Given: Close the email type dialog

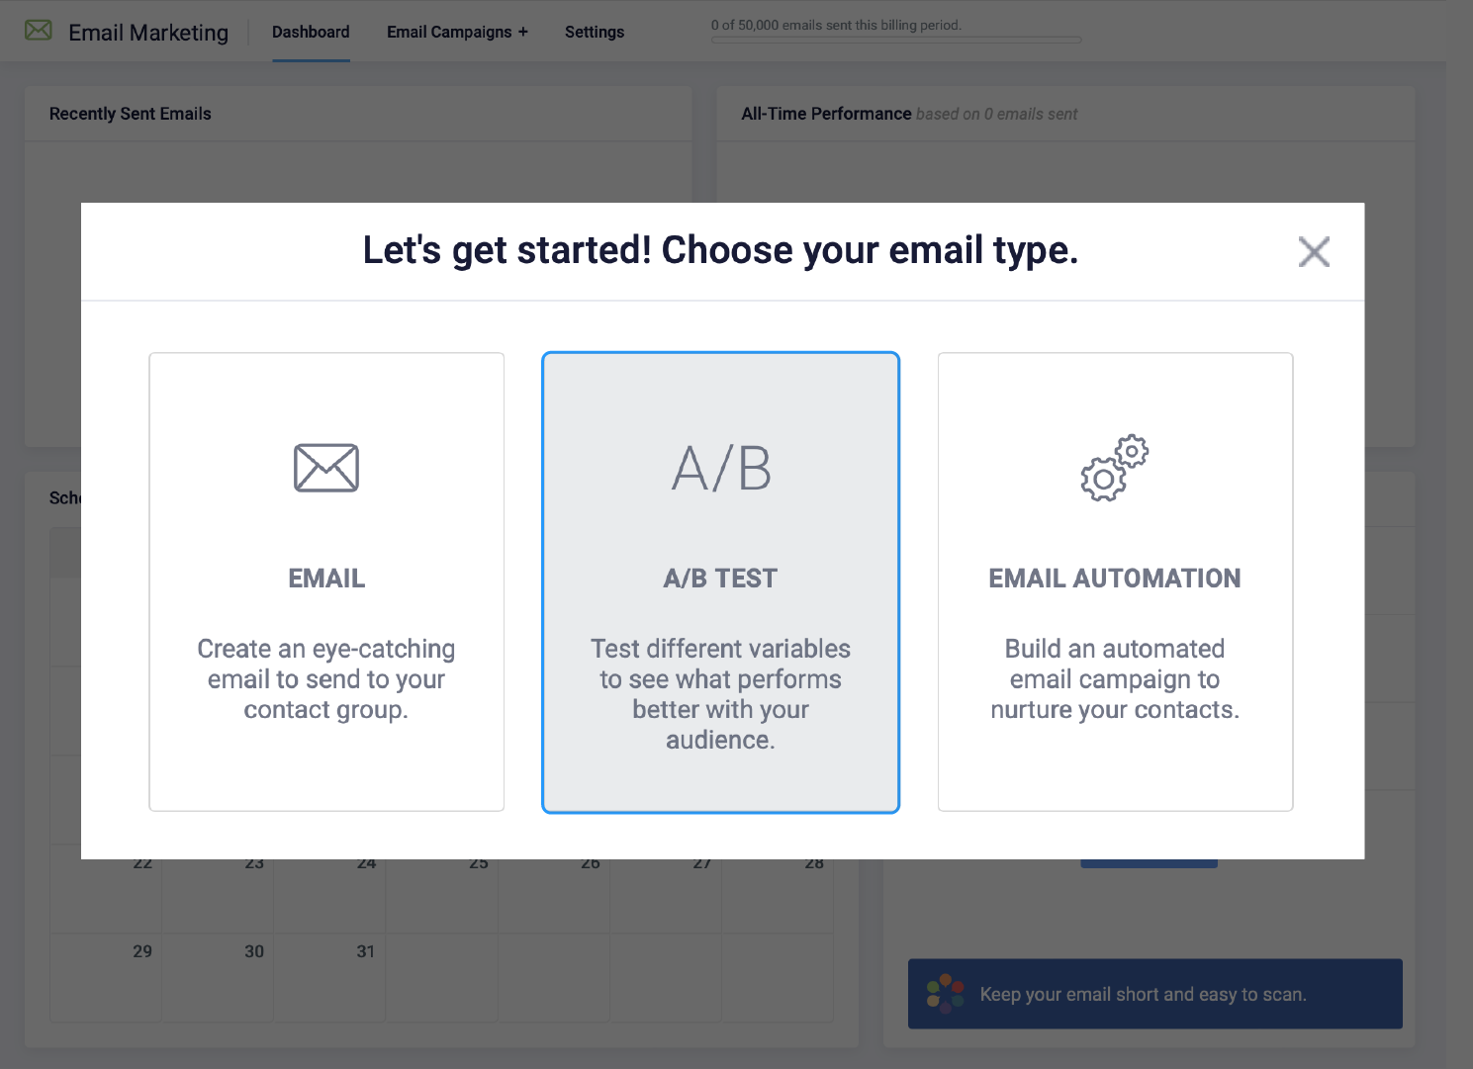Looking at the screenshot, I should pos(1314,251).
